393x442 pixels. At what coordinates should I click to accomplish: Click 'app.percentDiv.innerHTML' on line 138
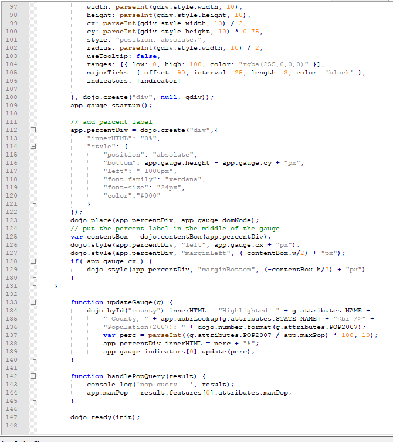[153, 344]
